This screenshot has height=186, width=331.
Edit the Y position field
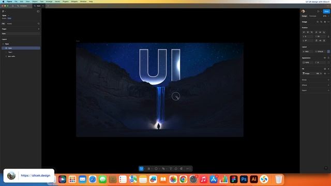click(320, 37)
